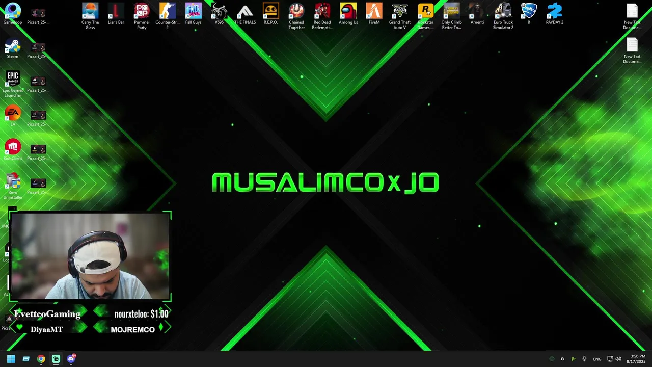Select the R.E.P.O. game icon
The image size is (652, 367).
pyautogui.click(x=270, y=14)
